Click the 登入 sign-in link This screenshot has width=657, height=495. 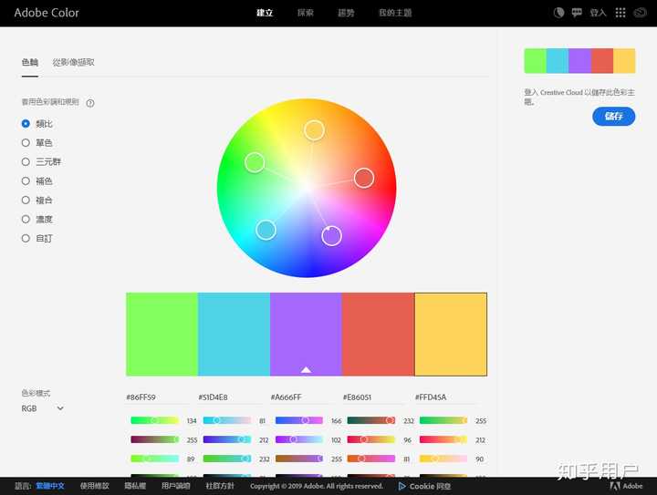click(598, 13)
